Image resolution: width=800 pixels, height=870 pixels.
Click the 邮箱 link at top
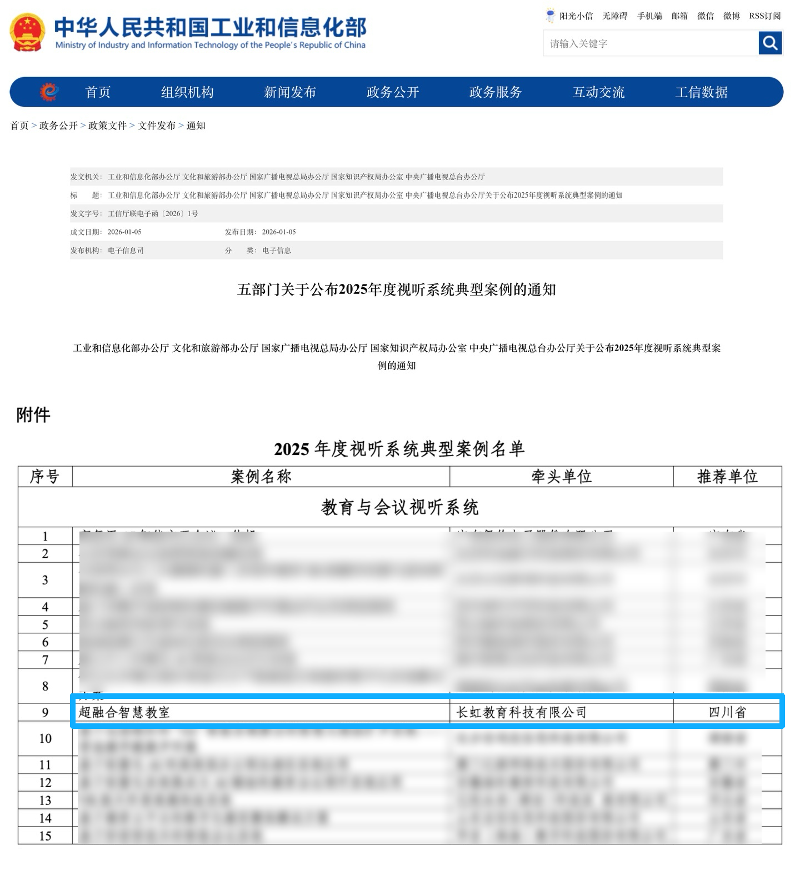point(679,16)
